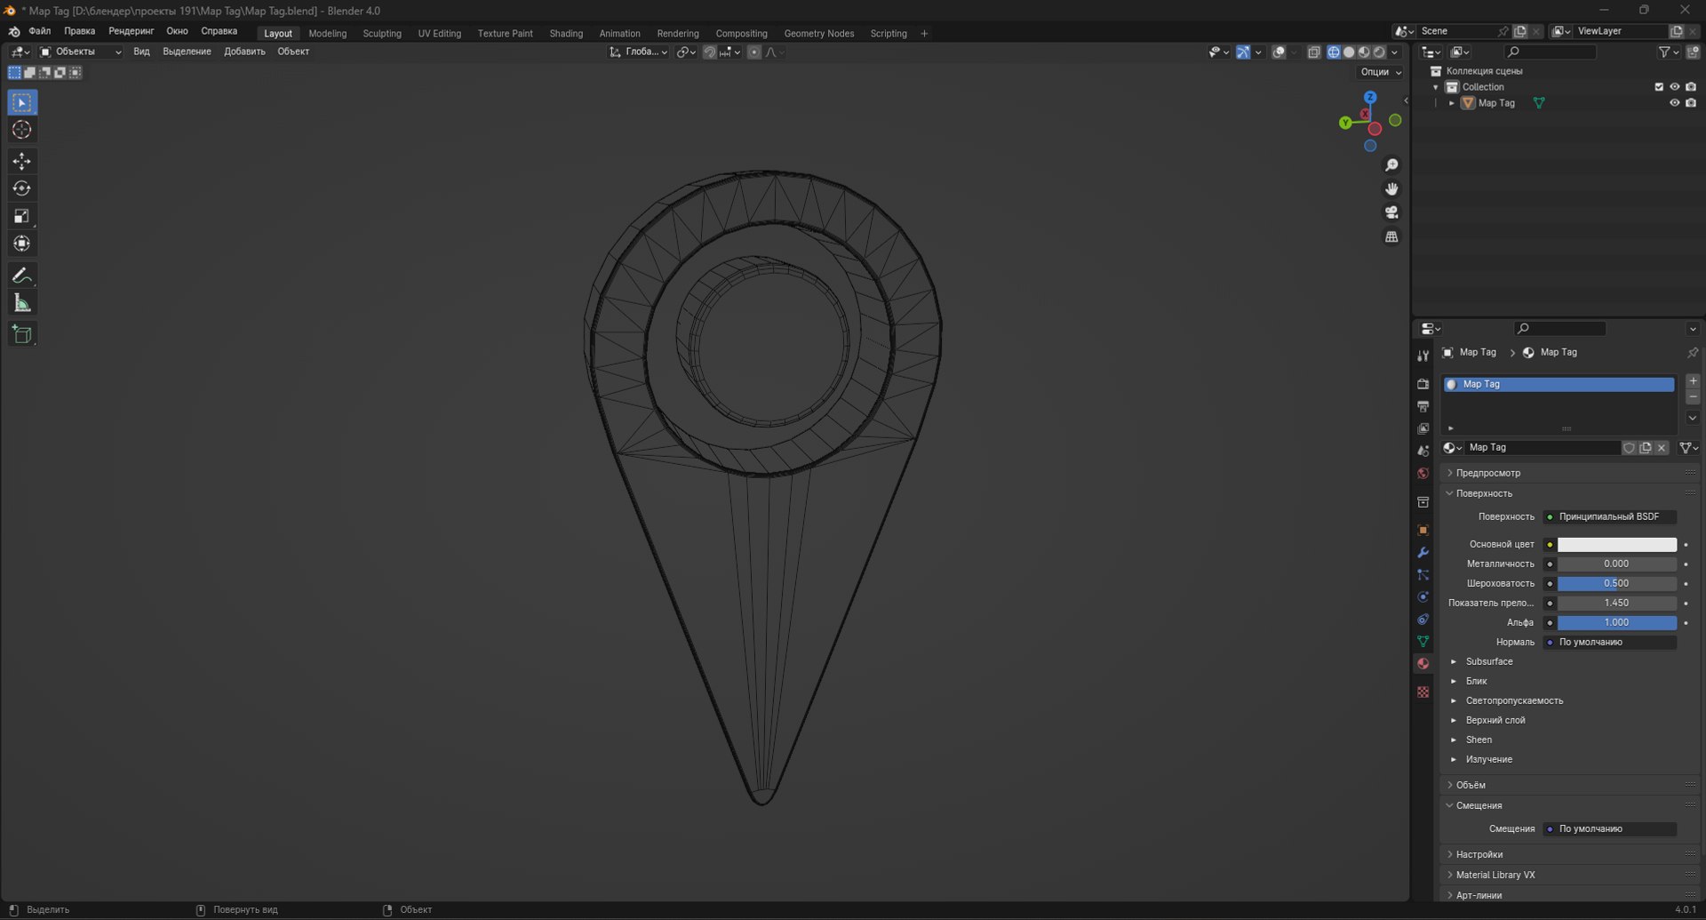The height and width of the screenshot is (920, 1706).
Task: Open the Physics properties tab
Action: 1423,596
